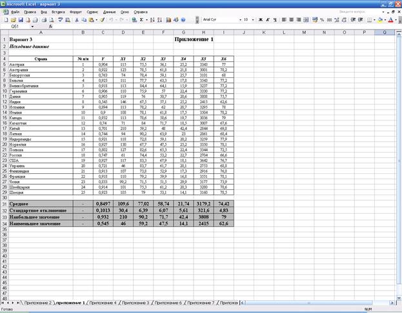402x313 pixels.
Task: Toggle italic formatting (К)
Action: 268,20
